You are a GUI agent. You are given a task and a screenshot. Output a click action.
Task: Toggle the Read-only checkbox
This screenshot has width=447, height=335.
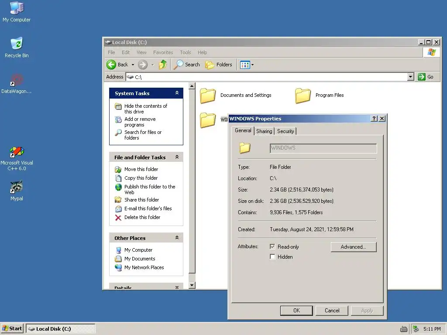(x=272, y=247)
